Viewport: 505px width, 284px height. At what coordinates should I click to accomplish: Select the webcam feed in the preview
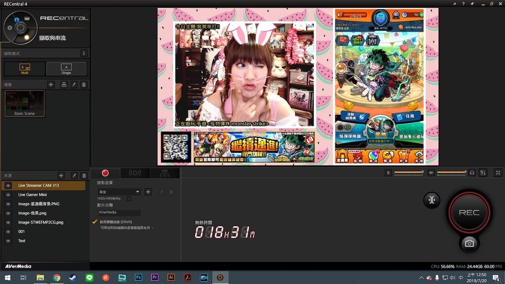(245, 74)
